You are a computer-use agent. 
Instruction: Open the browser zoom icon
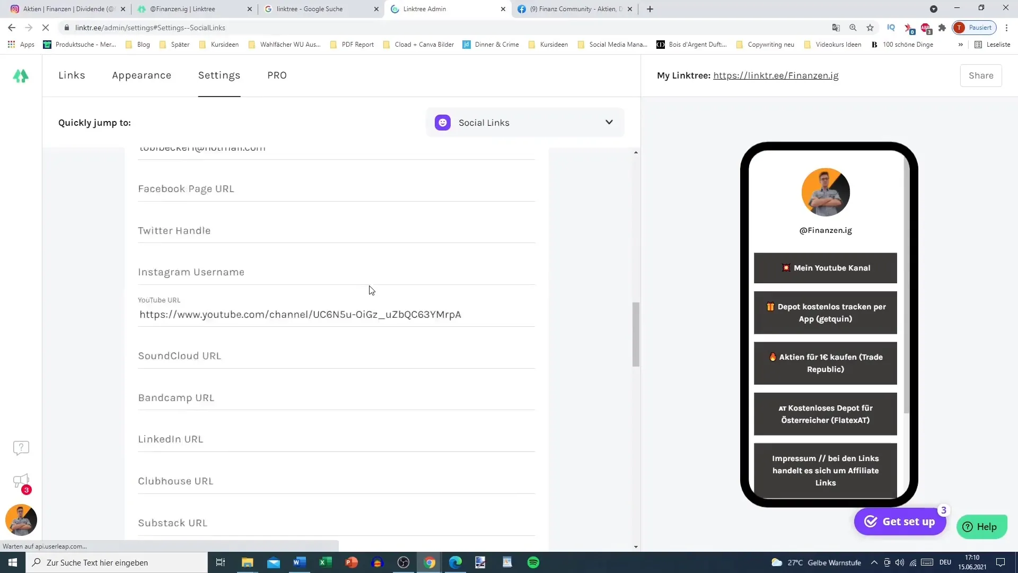(853, 28)
